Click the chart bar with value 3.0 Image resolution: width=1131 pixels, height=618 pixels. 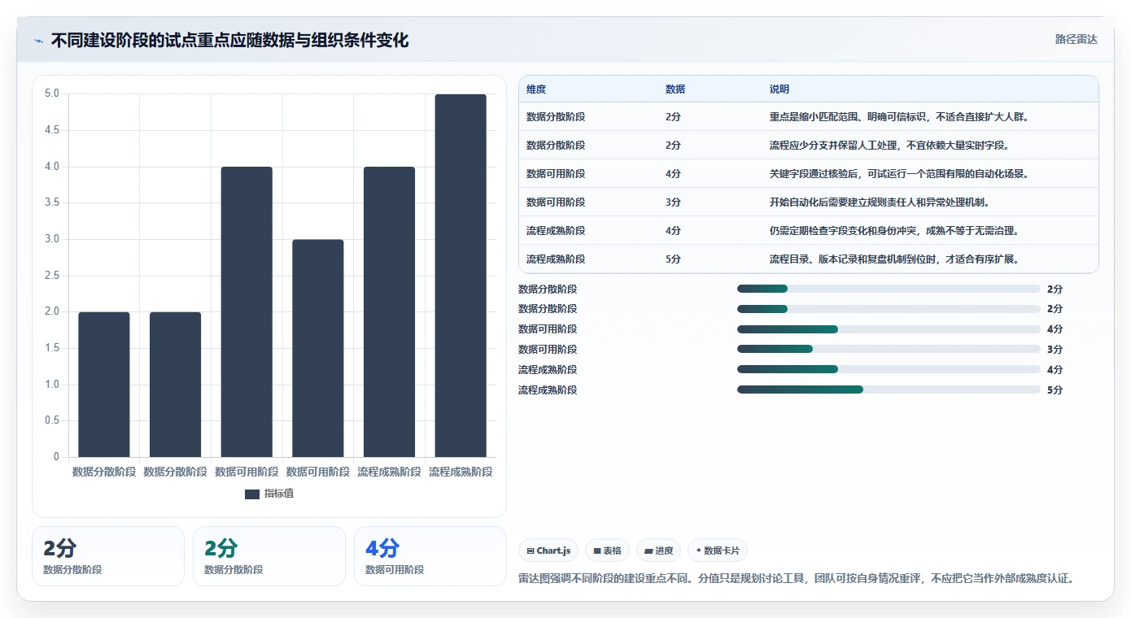pyautogui.click(x=318, y=348)
